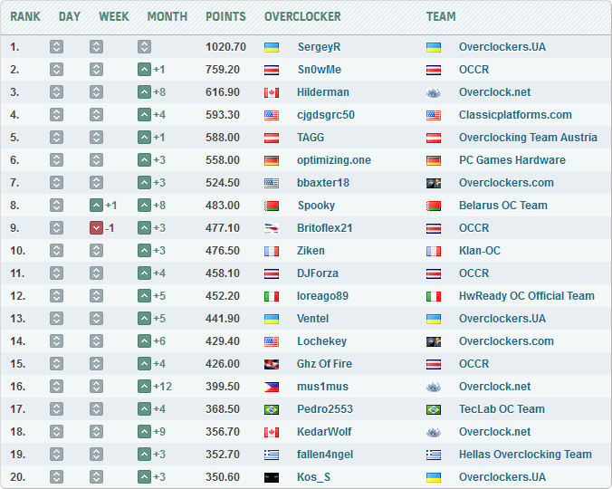
Task: Click the points value 452.20
Action: coord(223,296)
